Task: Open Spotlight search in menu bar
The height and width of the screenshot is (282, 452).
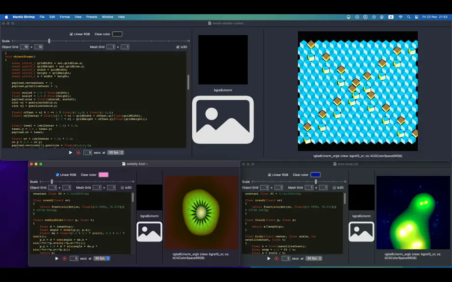Action: pyautogui.click(x=408, y=17)
